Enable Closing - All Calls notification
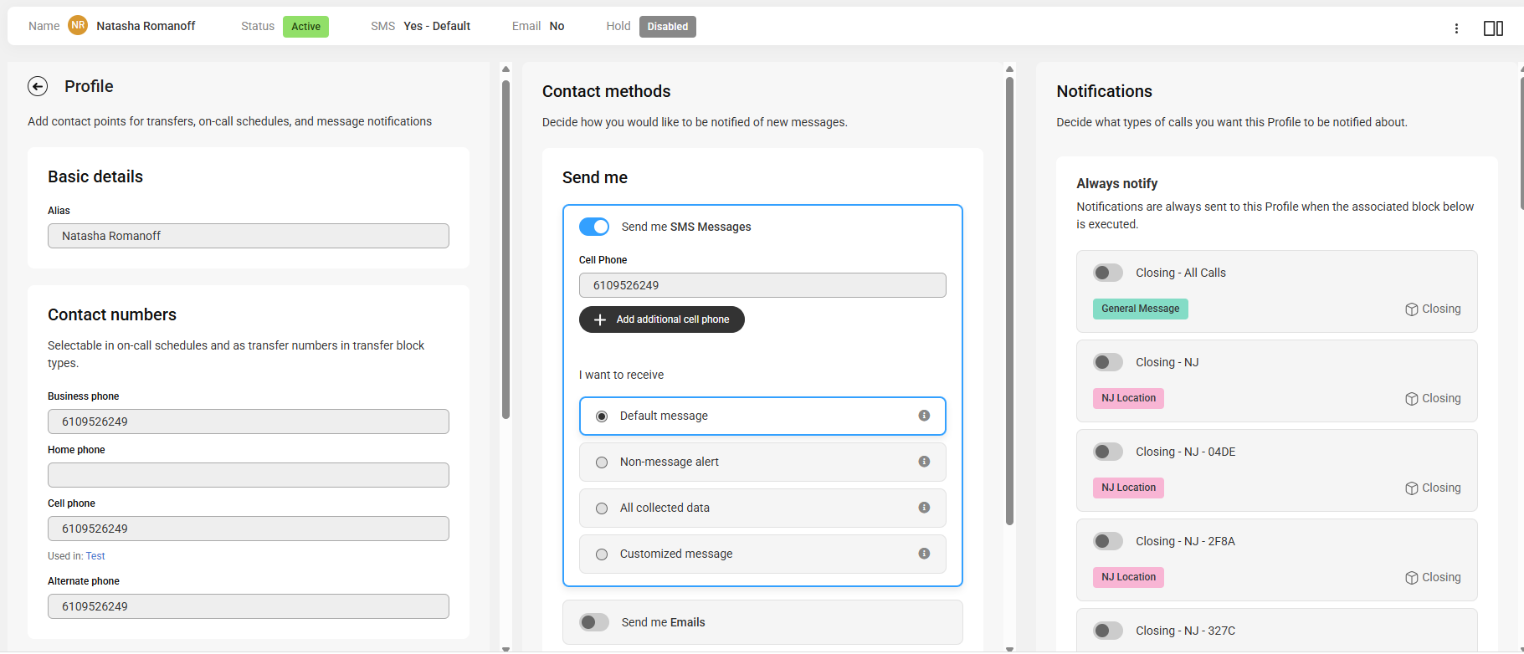 (1108, 273)
